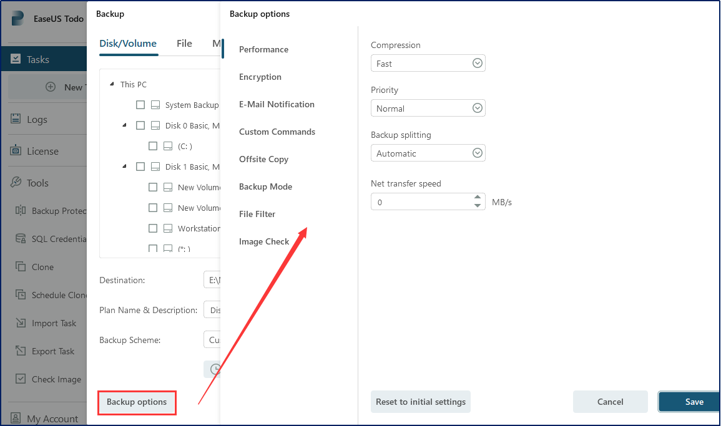The width and height of the screenshot is (721, 426).
Task: Click the Logs icon in sidebar
Action: 16,119
